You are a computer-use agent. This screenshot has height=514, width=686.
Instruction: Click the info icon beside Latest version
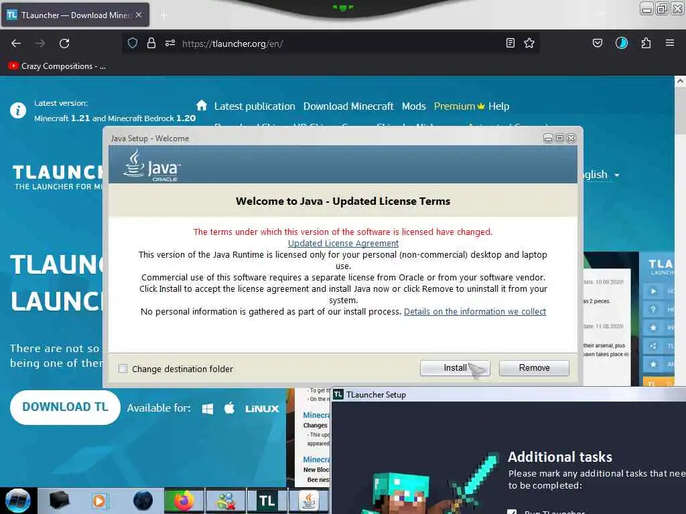(18, 110)
